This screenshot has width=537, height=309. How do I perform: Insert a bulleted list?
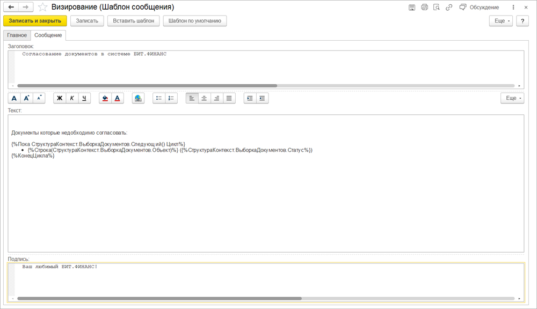(x=158, y=98)
